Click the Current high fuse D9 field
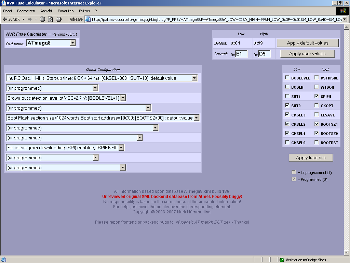 coord(264,54)
